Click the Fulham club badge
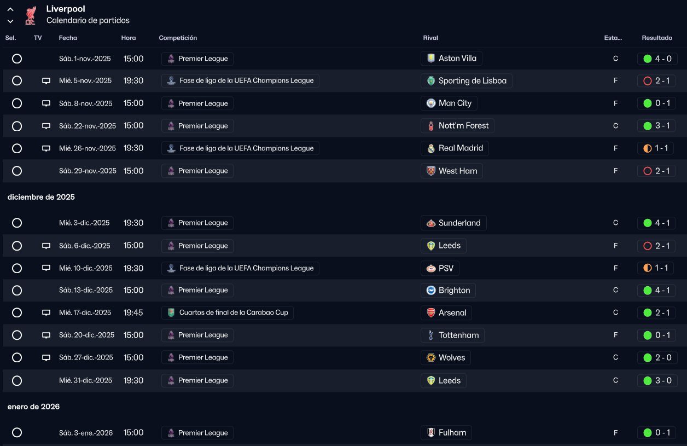This screenshot has height=446, width=687. [x=430, y=433]
